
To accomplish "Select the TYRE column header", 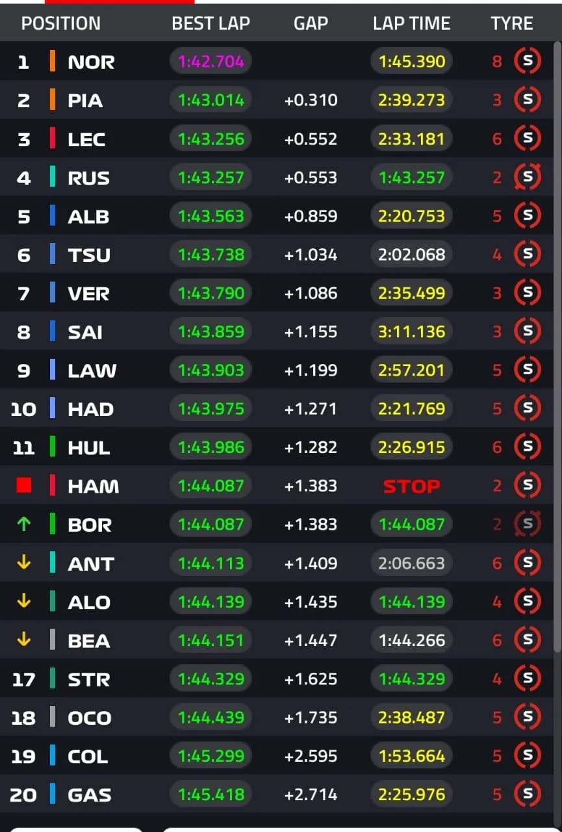I will [512, 24].
